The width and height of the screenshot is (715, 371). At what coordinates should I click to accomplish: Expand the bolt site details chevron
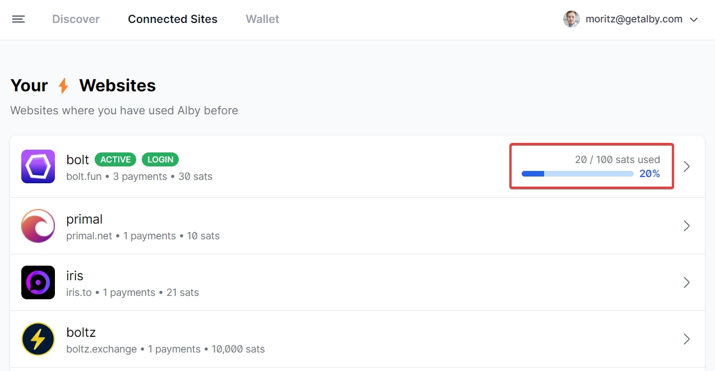tap(686, 166)
